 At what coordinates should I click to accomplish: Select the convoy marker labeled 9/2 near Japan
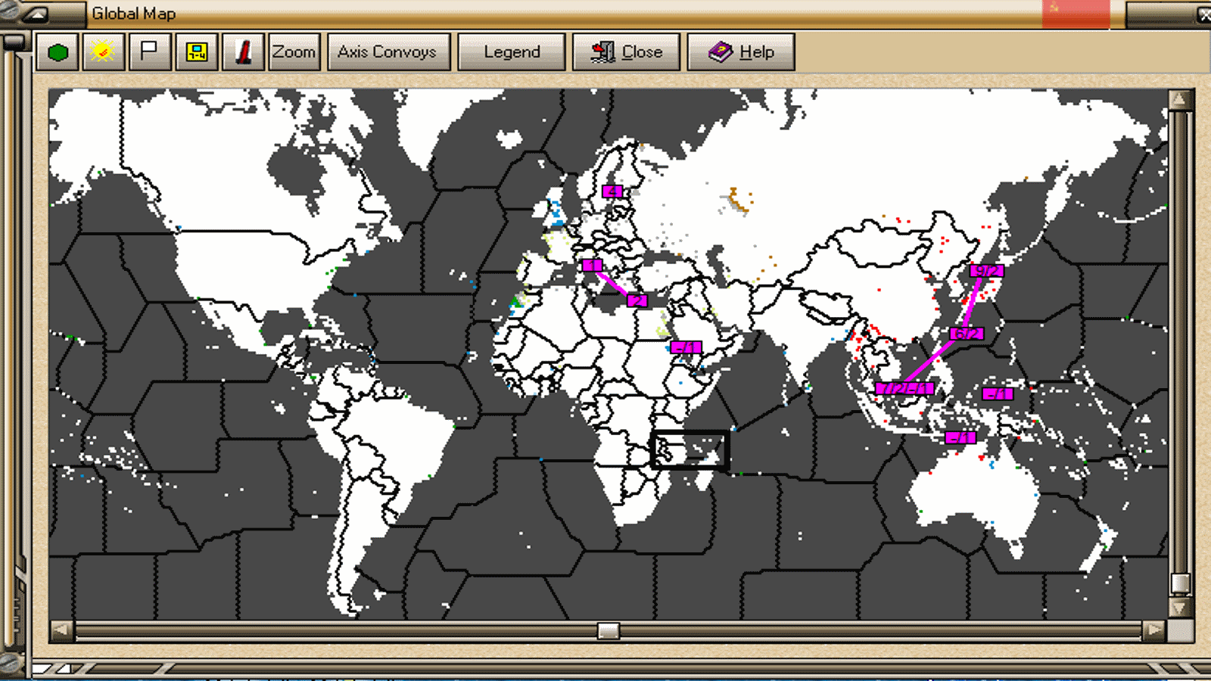click(986, 271)
